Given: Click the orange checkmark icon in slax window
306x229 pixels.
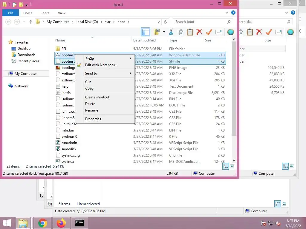Looking at the screenshot, I should coord(269,32).
